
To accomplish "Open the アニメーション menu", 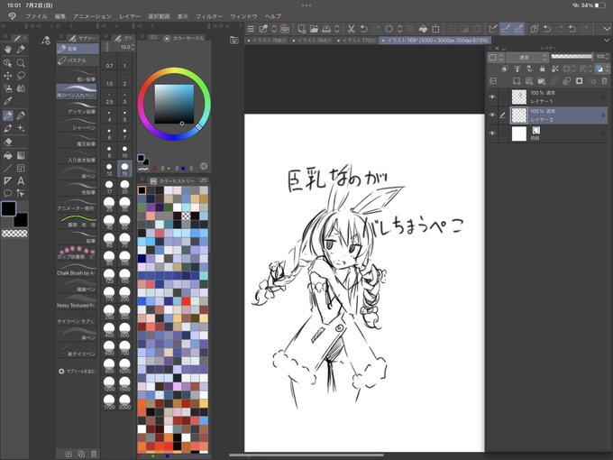I will pyautogui.click(x=92, y=16).
